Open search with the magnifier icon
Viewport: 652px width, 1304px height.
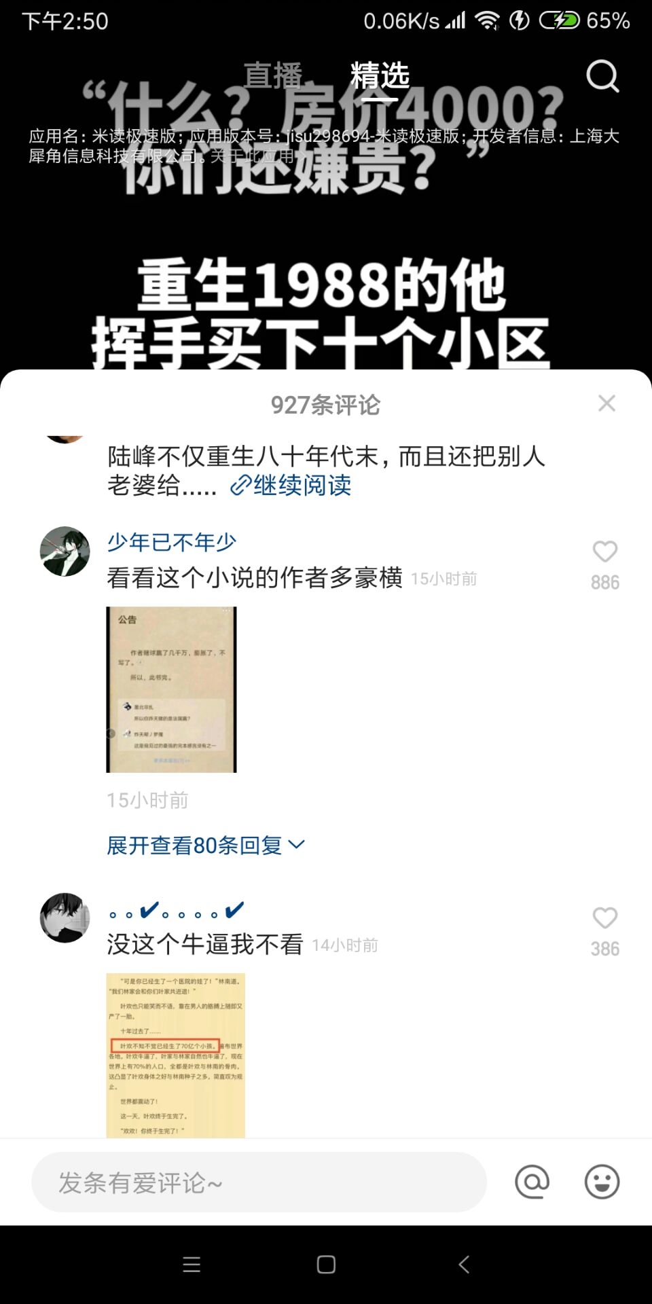tap(602, 75)
